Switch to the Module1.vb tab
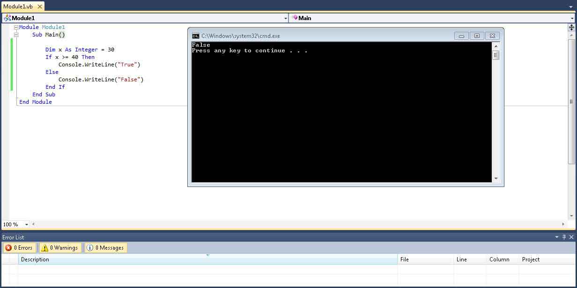This screenshot has height=288, width=577. coord(18,7)
